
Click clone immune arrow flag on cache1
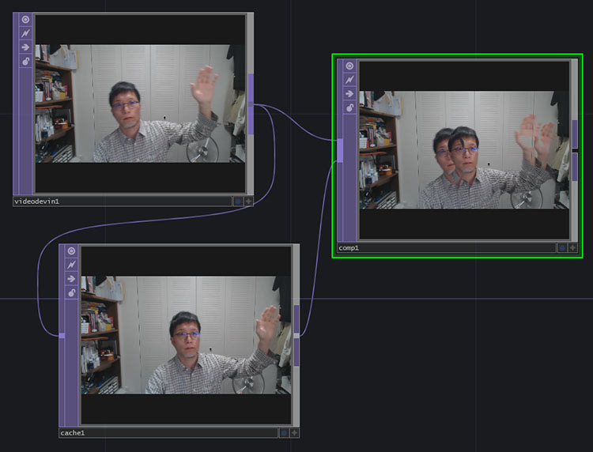click(x=71, y=279)
